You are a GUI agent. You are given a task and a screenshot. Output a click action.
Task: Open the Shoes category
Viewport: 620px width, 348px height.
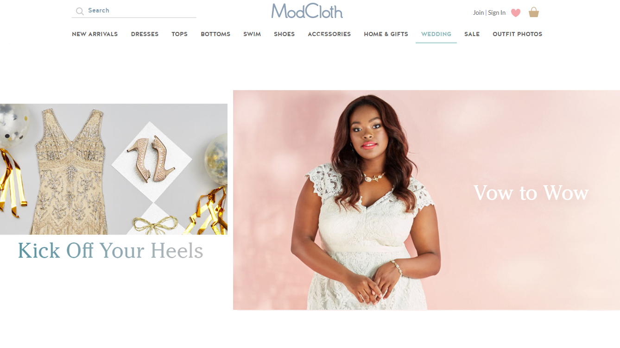pos(284,34)
